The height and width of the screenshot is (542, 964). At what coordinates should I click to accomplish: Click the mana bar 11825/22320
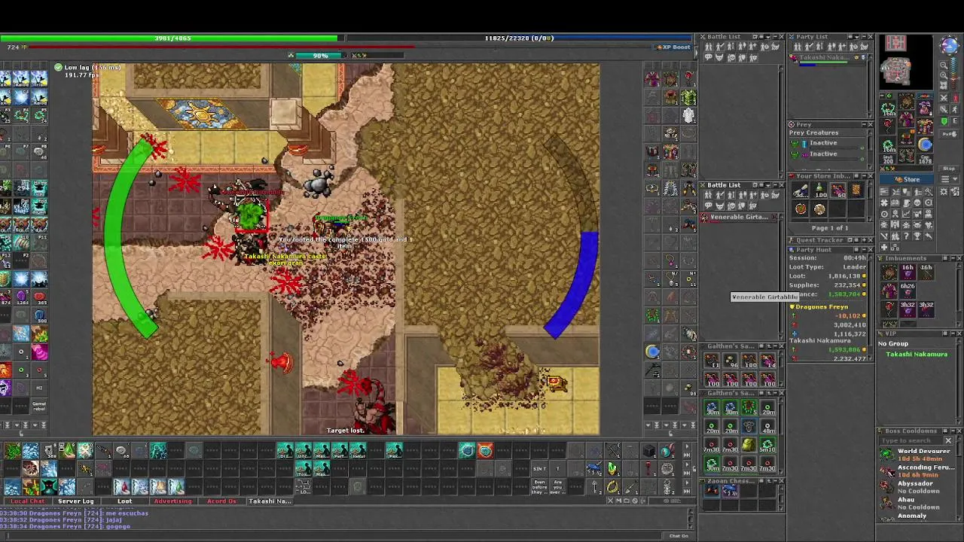point(520,38)
